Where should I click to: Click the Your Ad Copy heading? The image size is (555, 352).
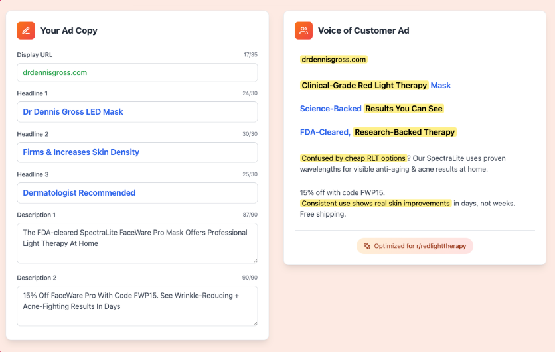69,30
